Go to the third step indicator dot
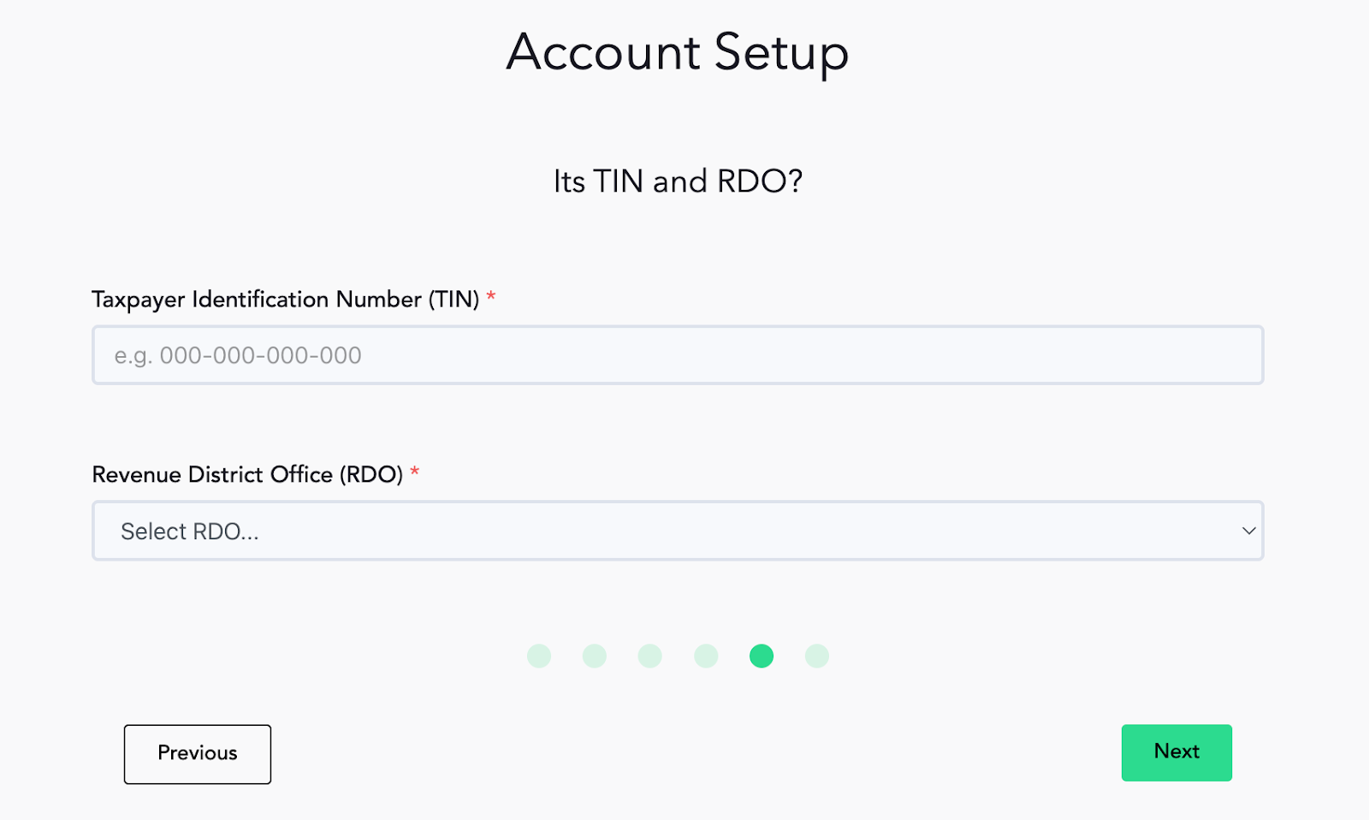1369x820 pixels. [x=650, y=656]
